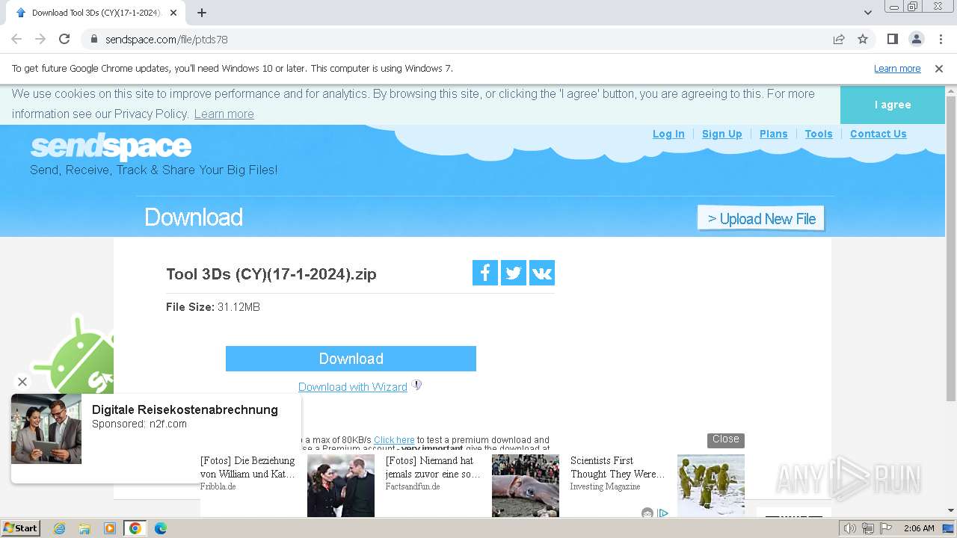This screenshot has height=538, width=957.
Task: Open the cookie Learn more link
Action: tap(224, 114)
